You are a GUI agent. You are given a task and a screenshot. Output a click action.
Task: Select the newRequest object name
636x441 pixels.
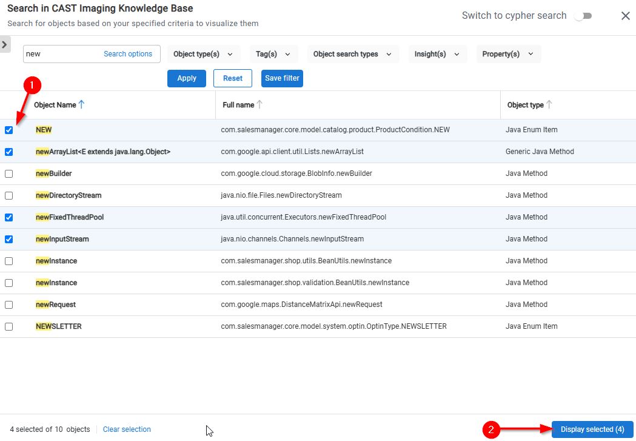click(56, 305)
